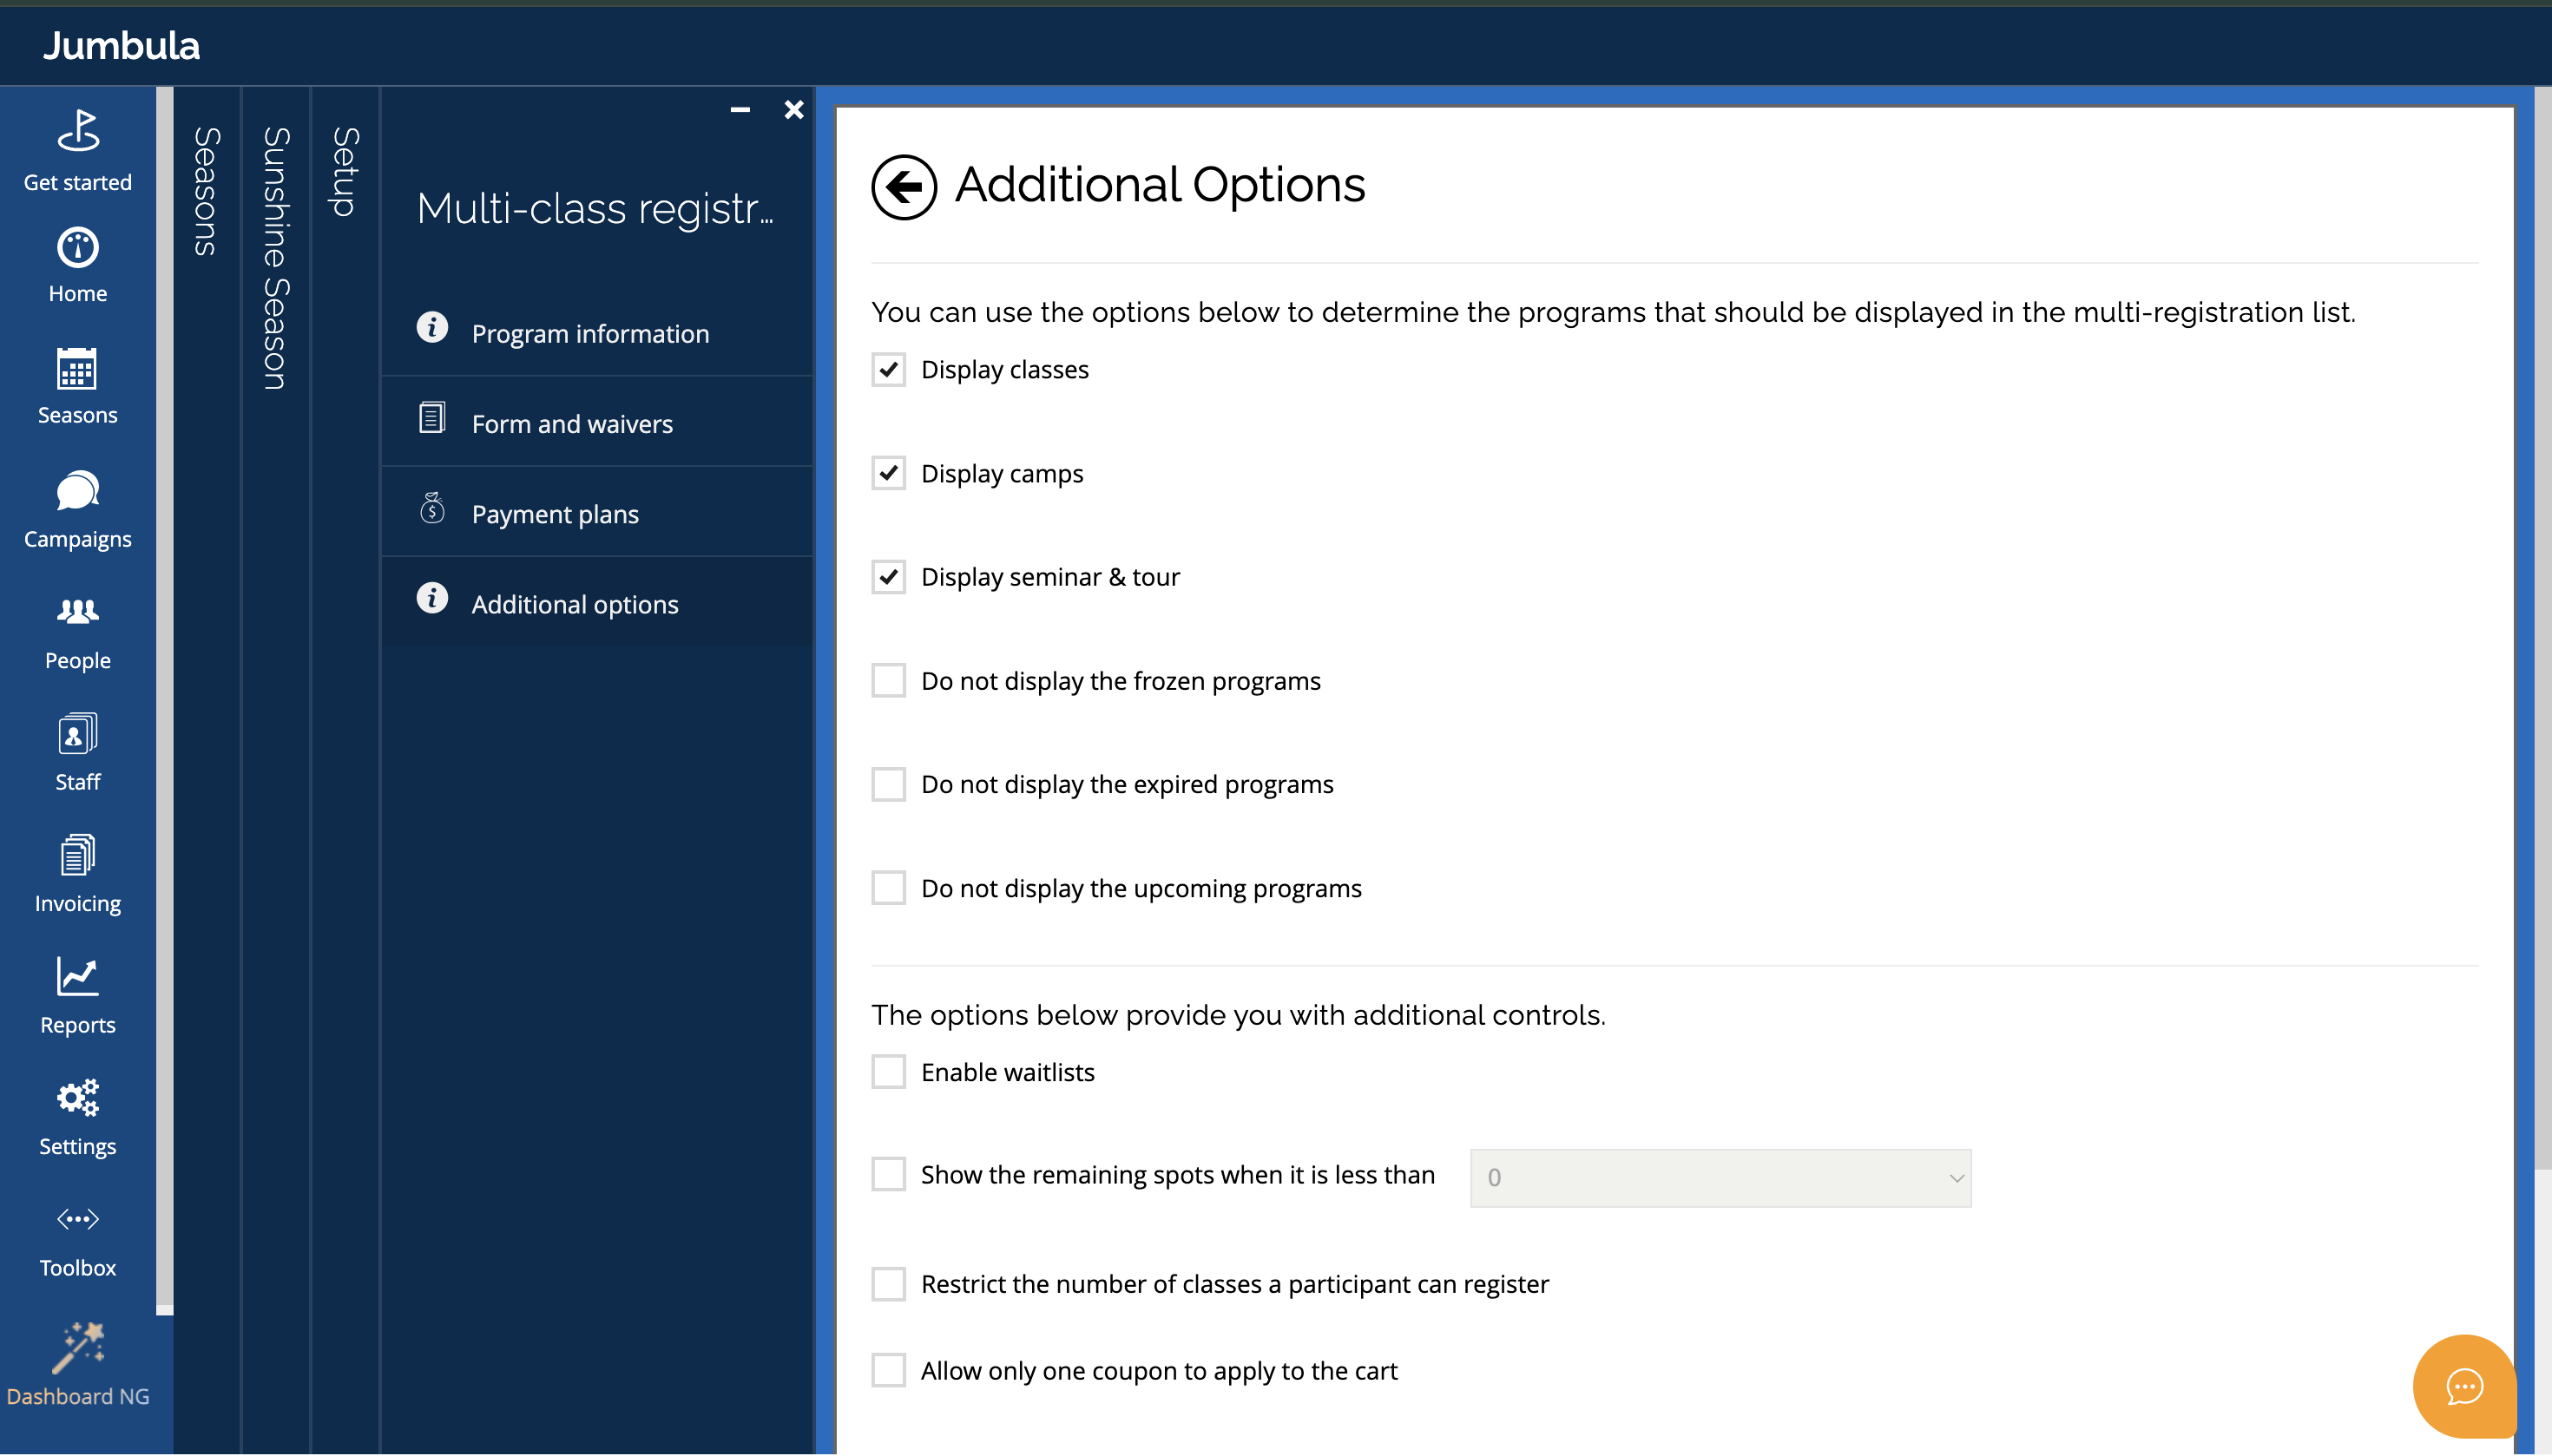This screenshot has width=2552, height=1456.
Task: Go to People in the sidebar
Action: point(77,613)
